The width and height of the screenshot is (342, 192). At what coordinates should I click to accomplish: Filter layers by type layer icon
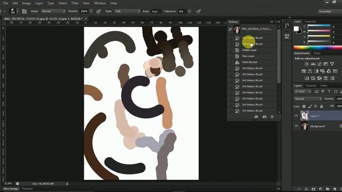click(329, 91)
